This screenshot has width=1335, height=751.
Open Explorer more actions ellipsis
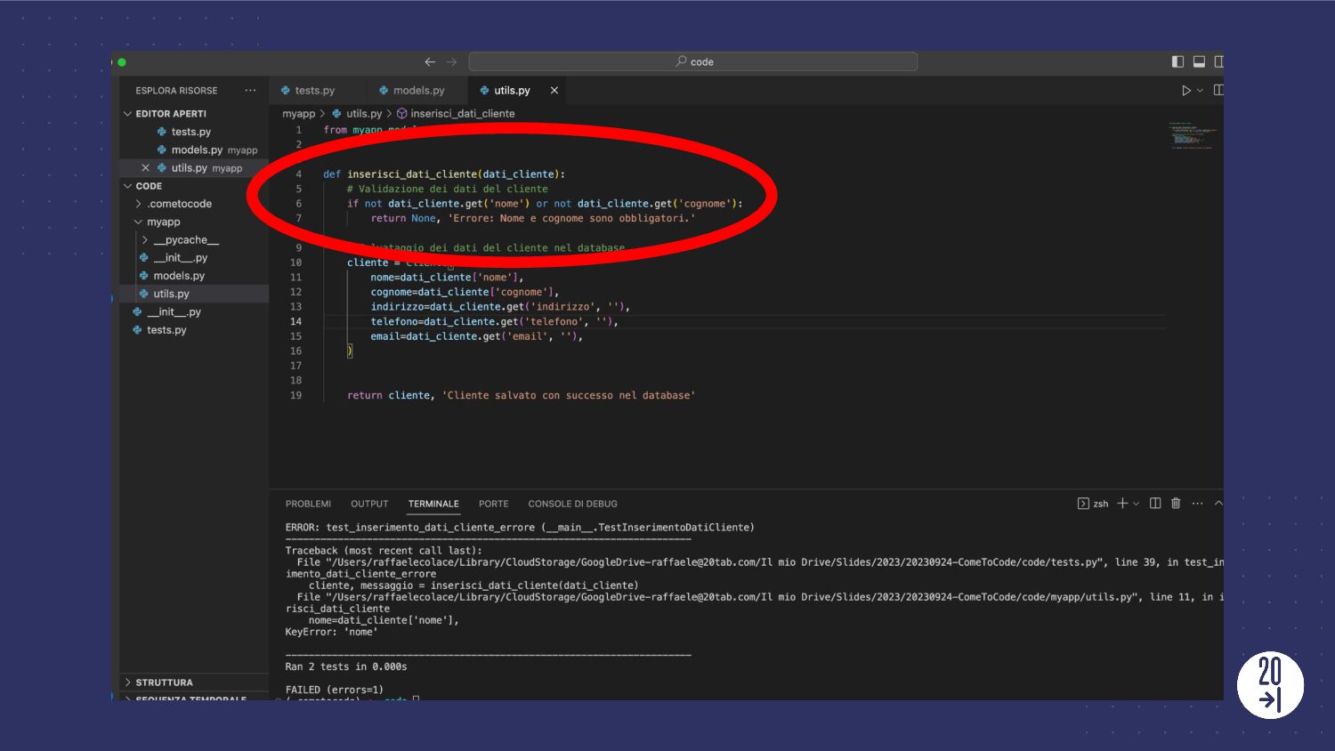[250, 91]
